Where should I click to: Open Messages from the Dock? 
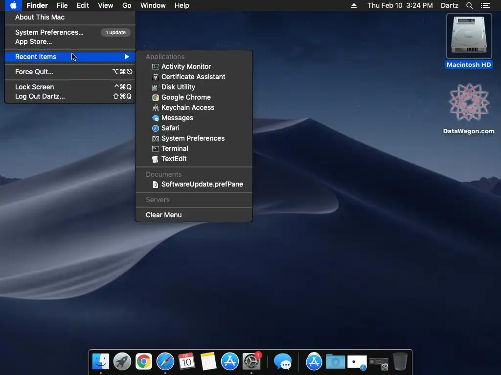coord(283,362)
